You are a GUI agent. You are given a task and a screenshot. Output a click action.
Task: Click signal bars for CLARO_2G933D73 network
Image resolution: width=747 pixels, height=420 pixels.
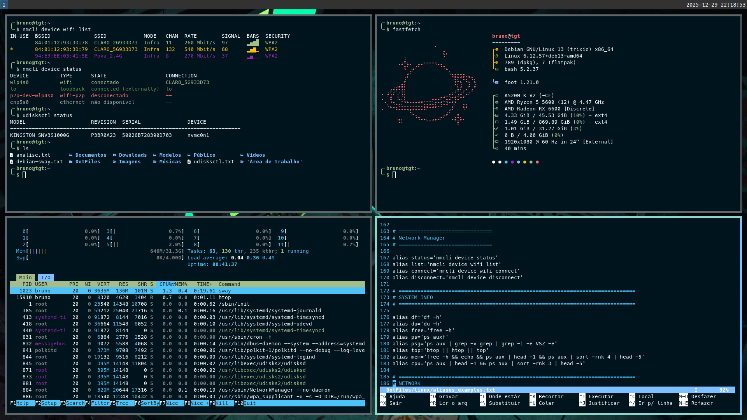pyautogui.click(x=253, y=43)
